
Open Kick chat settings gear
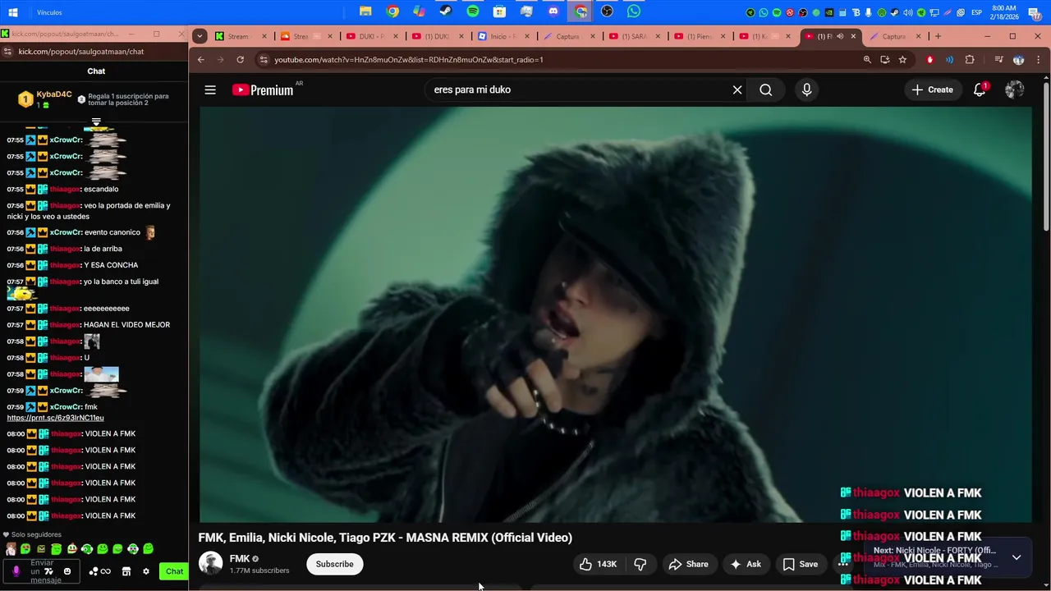coord(146,571)
